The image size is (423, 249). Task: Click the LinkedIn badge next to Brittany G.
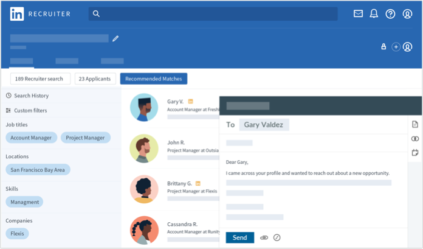click(198, 183)
